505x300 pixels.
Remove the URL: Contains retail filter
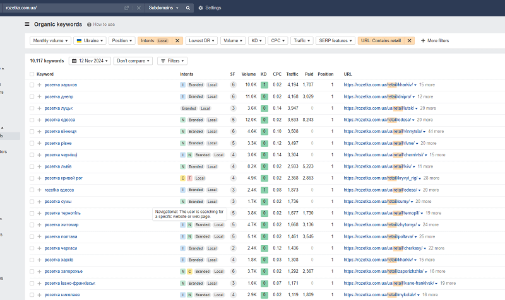pyautogui.click(x=409, y=41)
